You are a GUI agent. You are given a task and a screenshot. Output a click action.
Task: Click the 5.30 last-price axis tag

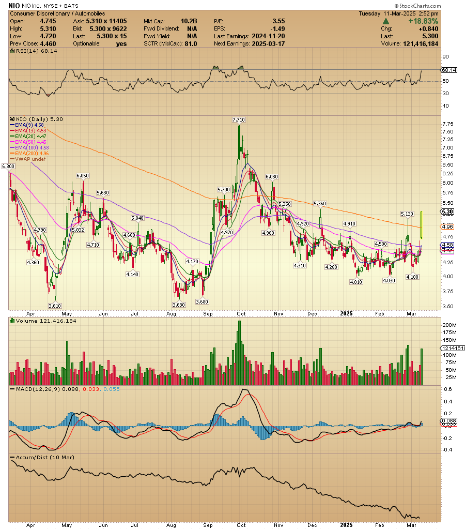(x=447, y=212)
